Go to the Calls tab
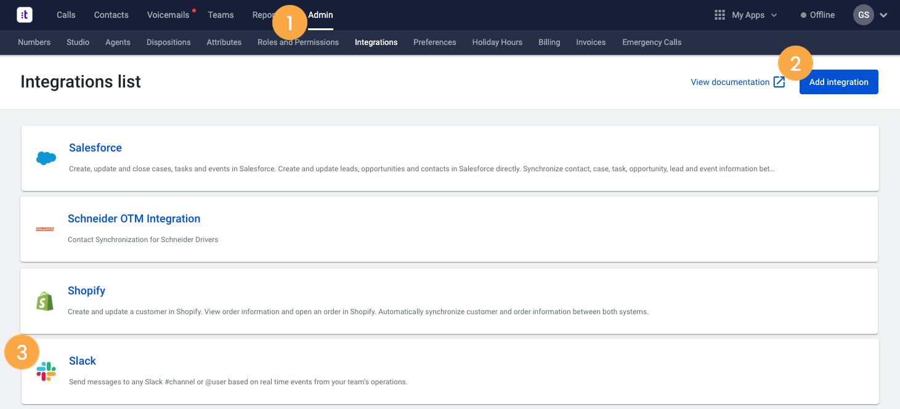This screenshot has width=900, height=409. tap(66, 15)
